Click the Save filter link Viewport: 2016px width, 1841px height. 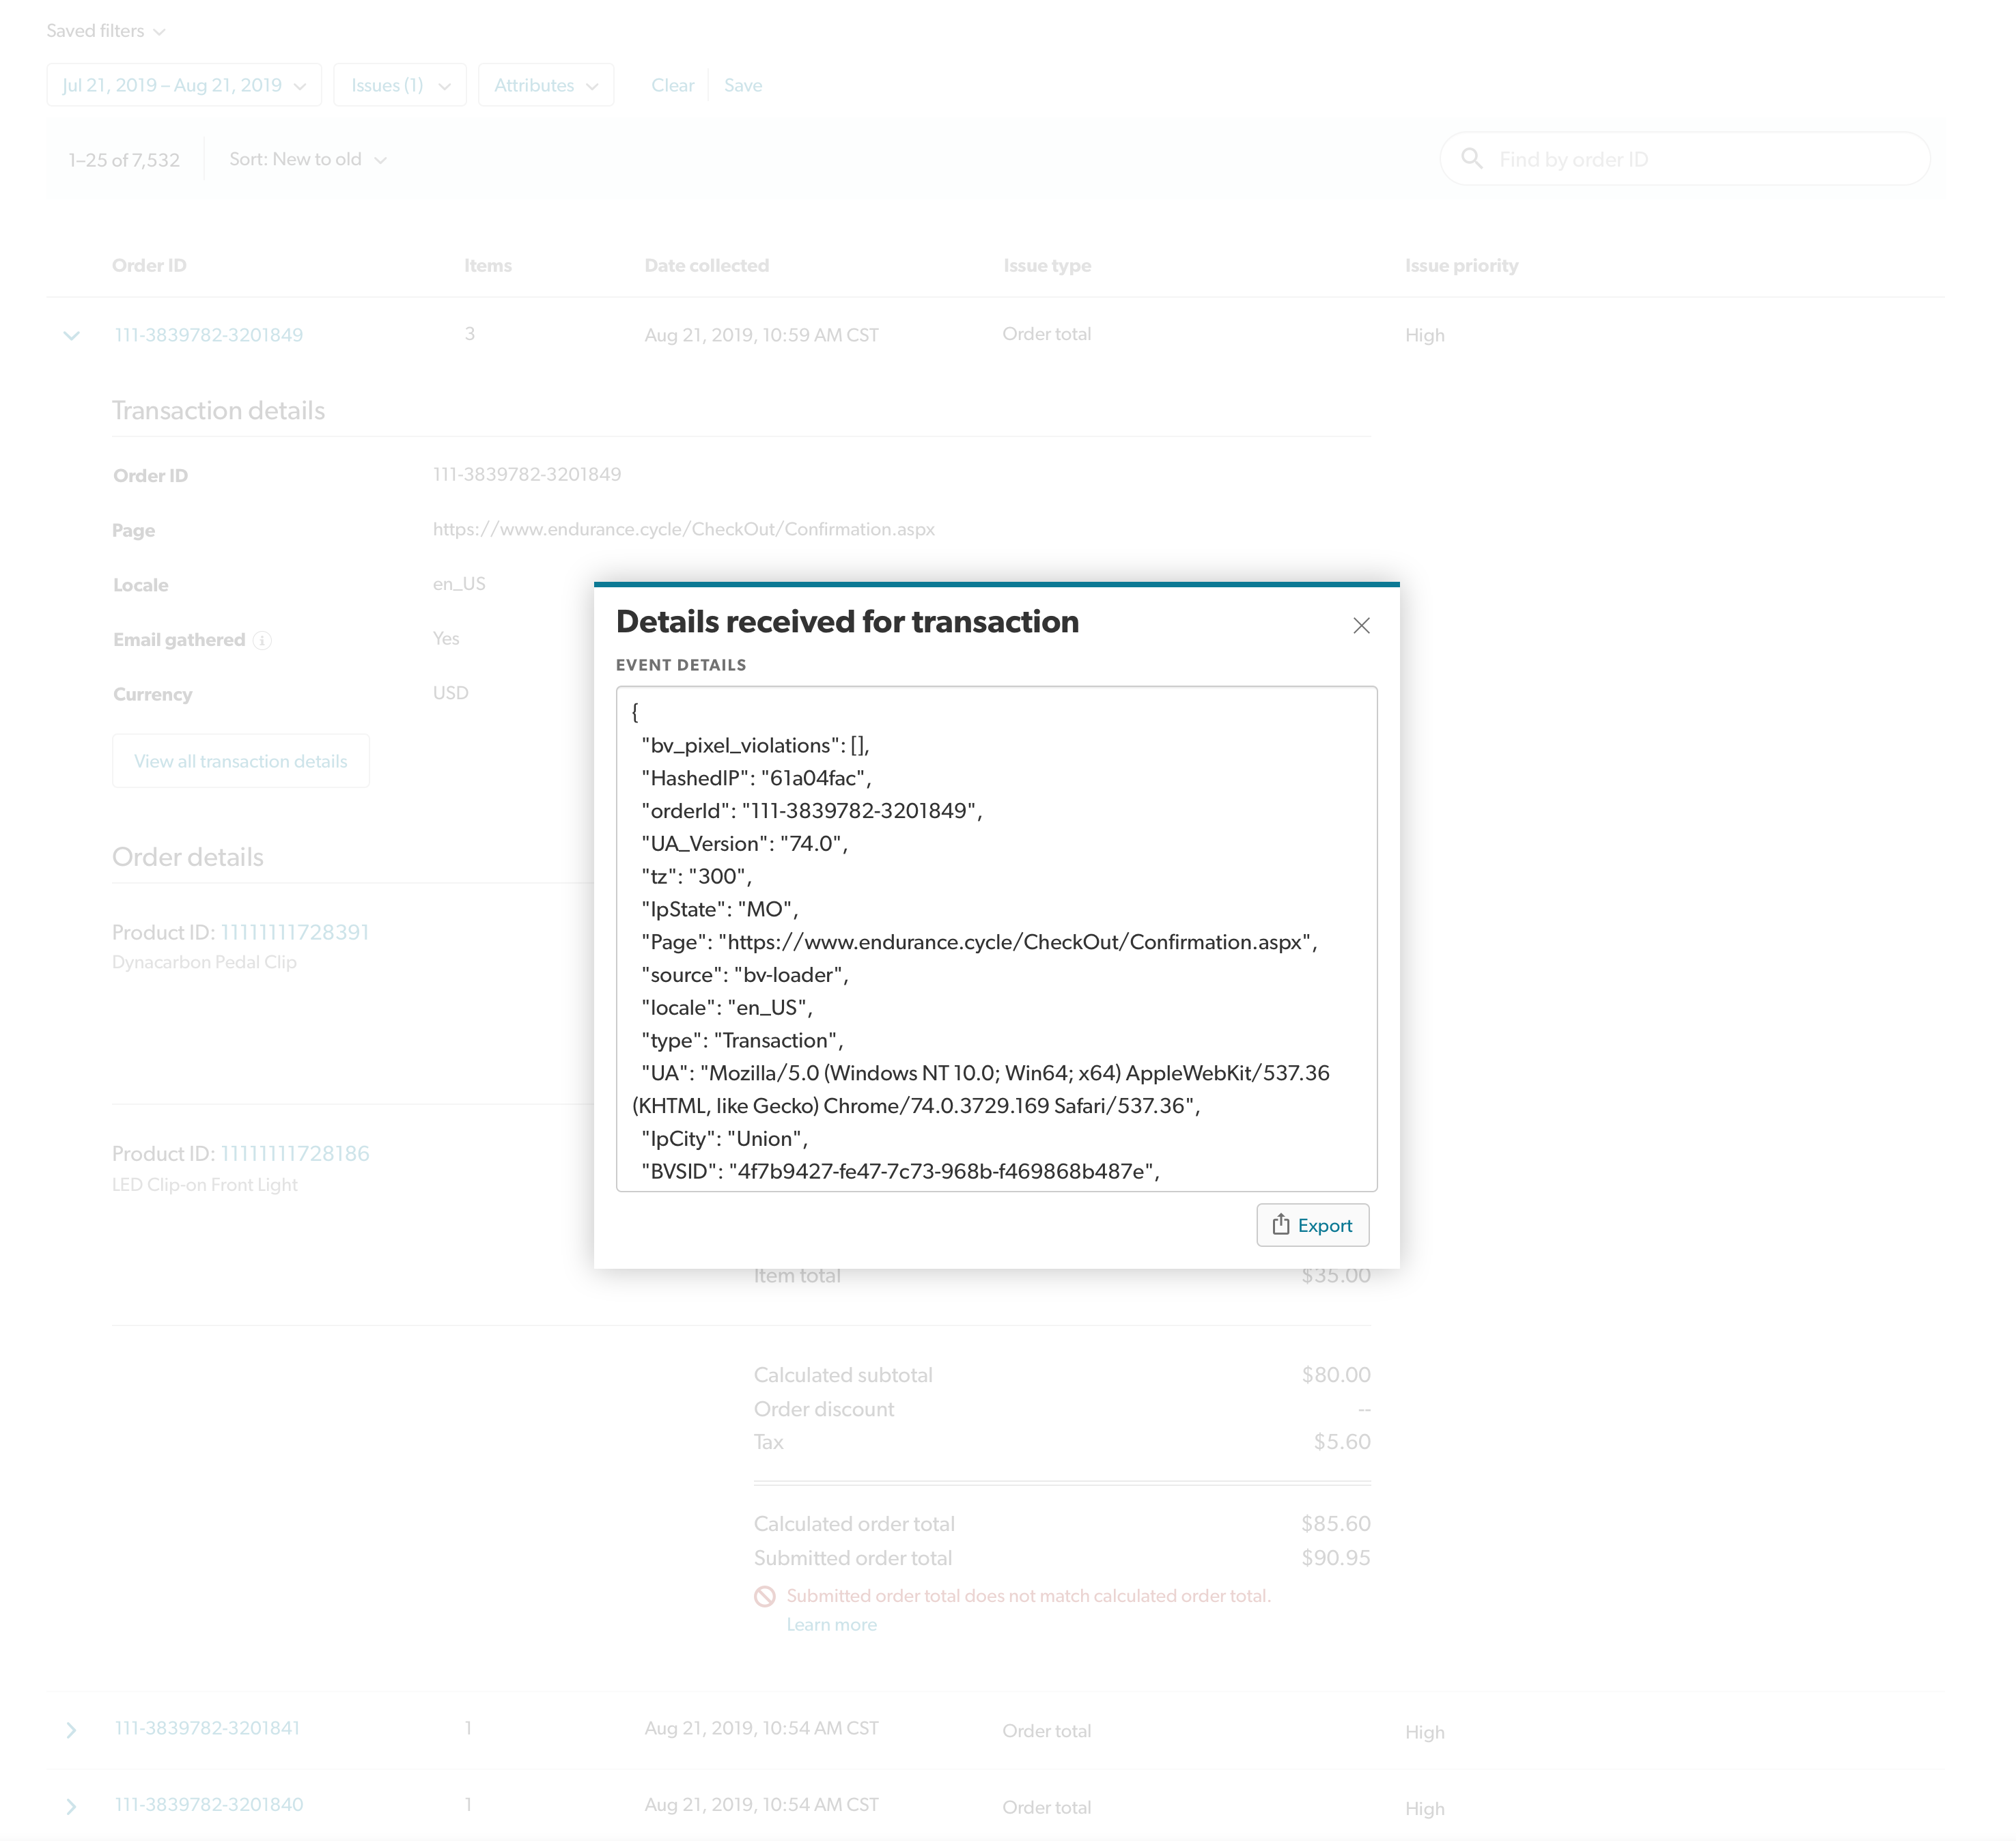click(742, 86)
